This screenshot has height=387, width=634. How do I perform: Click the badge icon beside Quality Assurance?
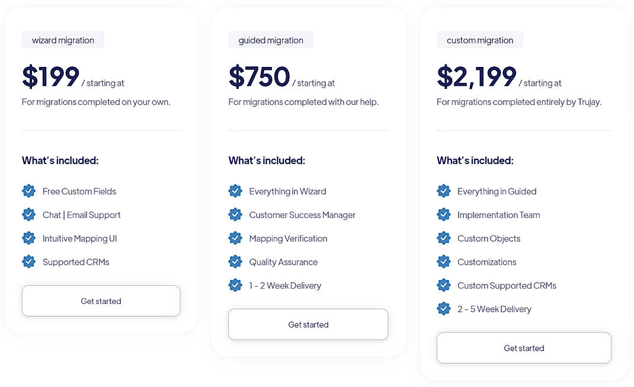tap(235, 261)
